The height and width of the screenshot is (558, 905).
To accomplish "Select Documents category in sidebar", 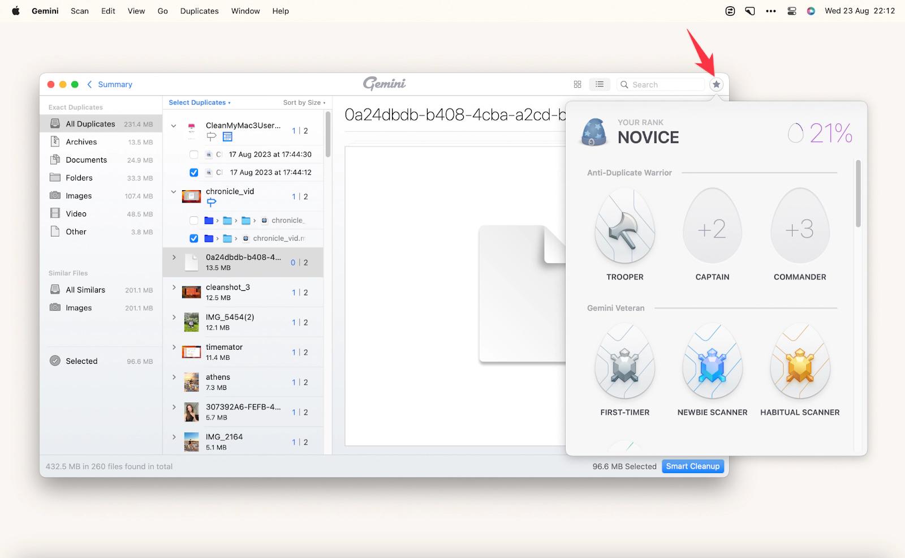I will pyautogui.click(x=101, y=160).
